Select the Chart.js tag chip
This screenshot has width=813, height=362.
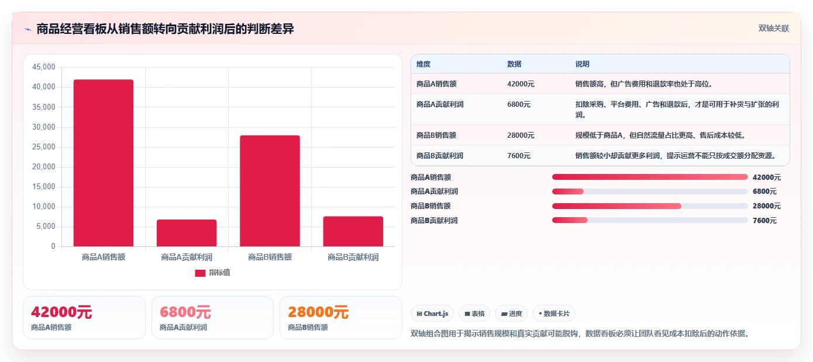pos(432,314)
